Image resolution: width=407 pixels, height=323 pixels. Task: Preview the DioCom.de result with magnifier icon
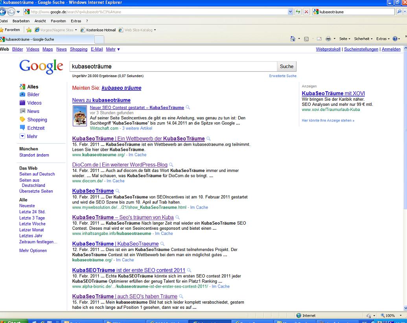(171, 164)
